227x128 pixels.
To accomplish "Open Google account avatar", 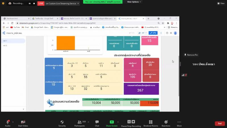I will tap(175, 33).
